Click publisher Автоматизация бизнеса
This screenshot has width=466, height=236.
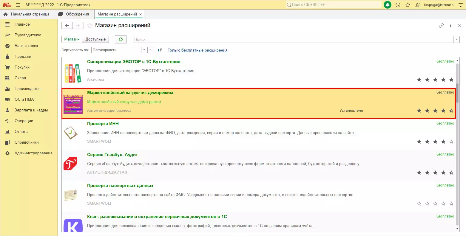coord(109,111)
